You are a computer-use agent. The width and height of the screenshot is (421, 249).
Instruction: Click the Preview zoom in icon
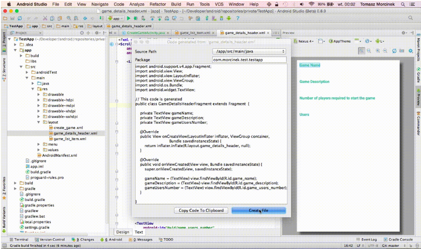point(378,50)
